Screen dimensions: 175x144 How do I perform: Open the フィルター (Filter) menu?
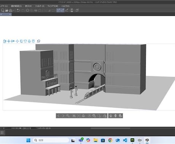(x=40, y=6)
